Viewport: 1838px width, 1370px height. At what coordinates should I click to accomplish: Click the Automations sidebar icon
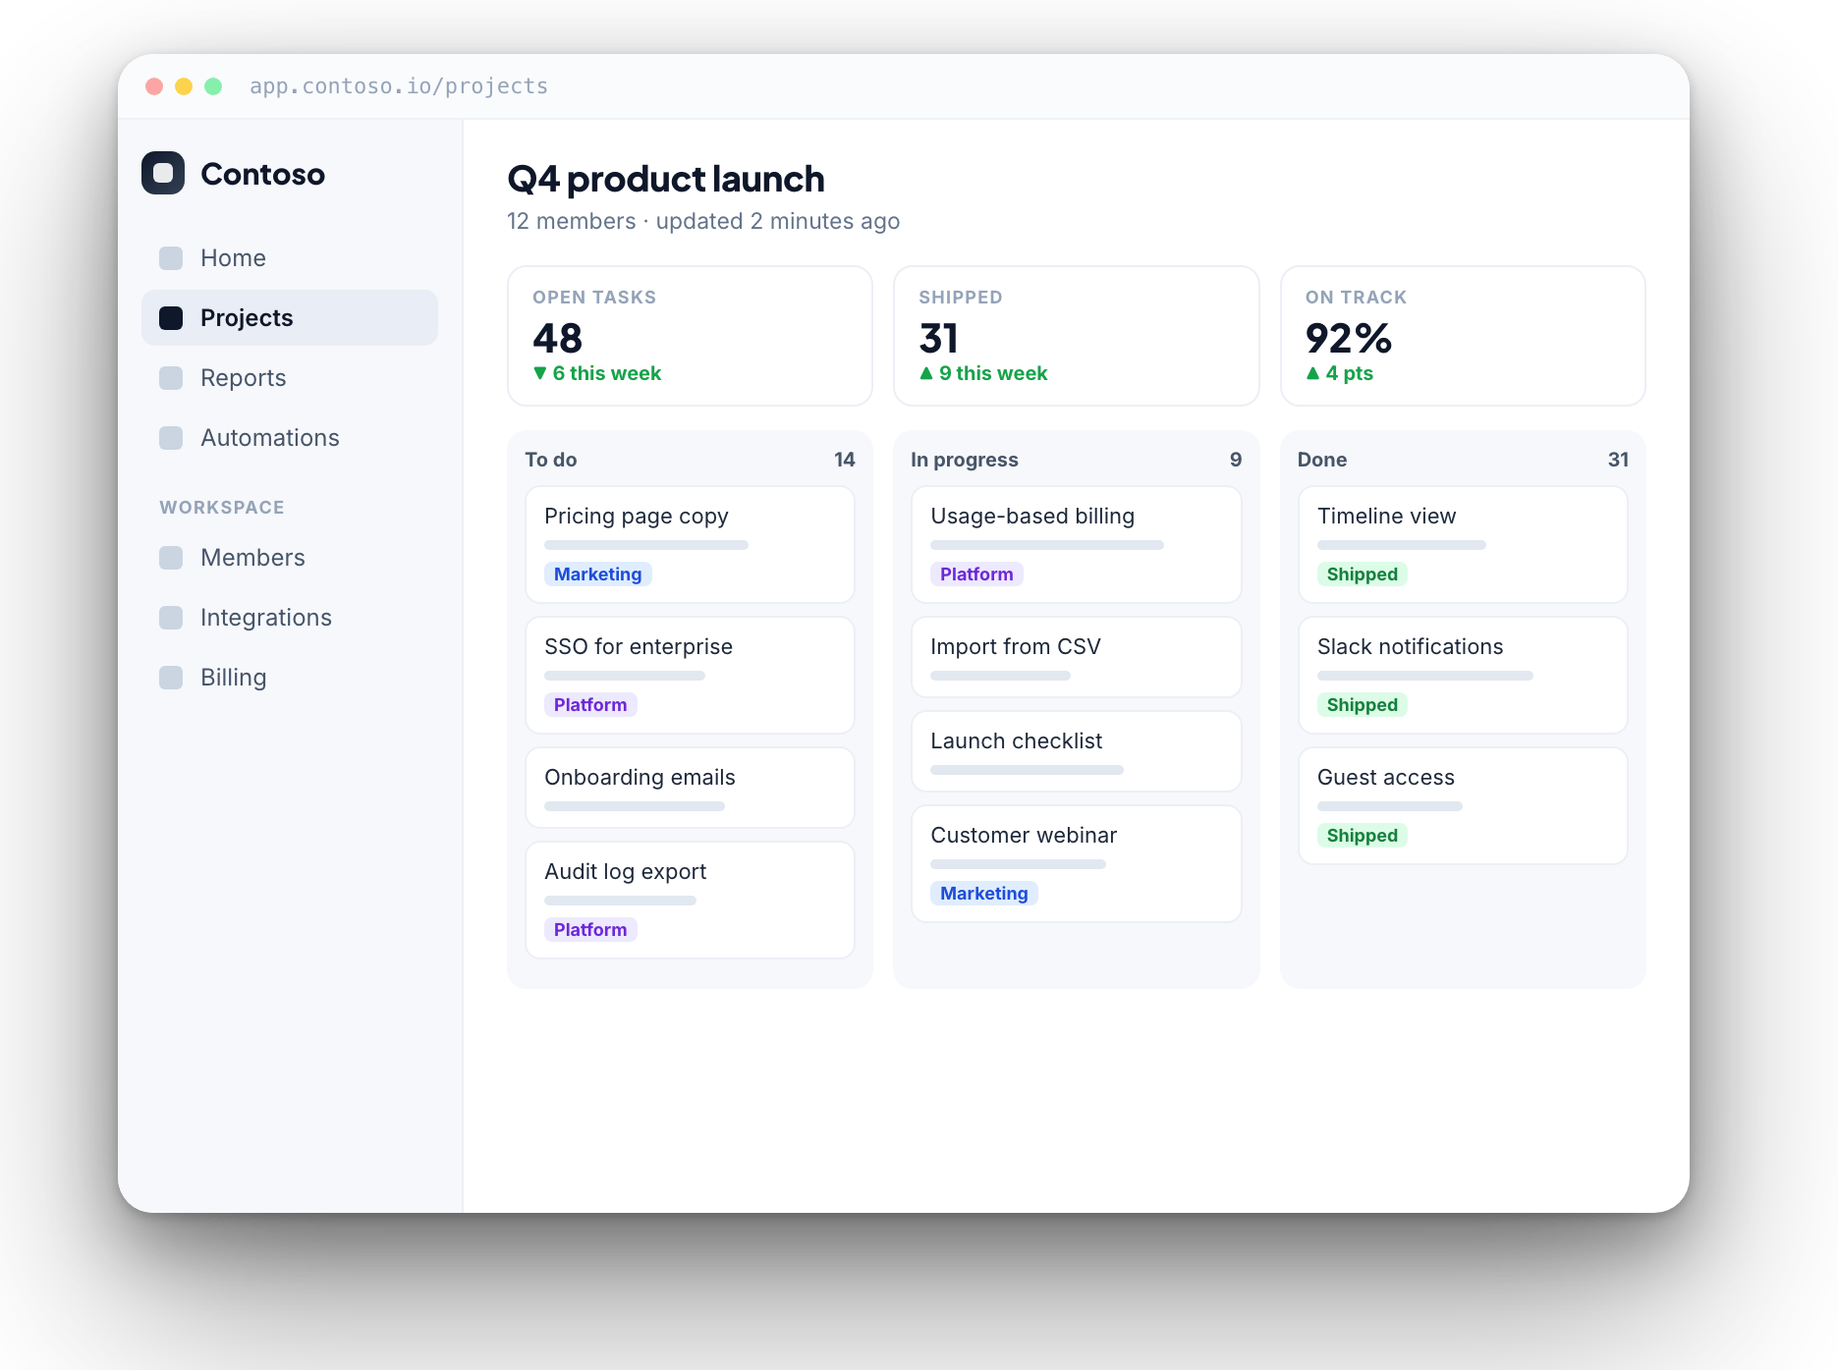click(x=171, y=438)
